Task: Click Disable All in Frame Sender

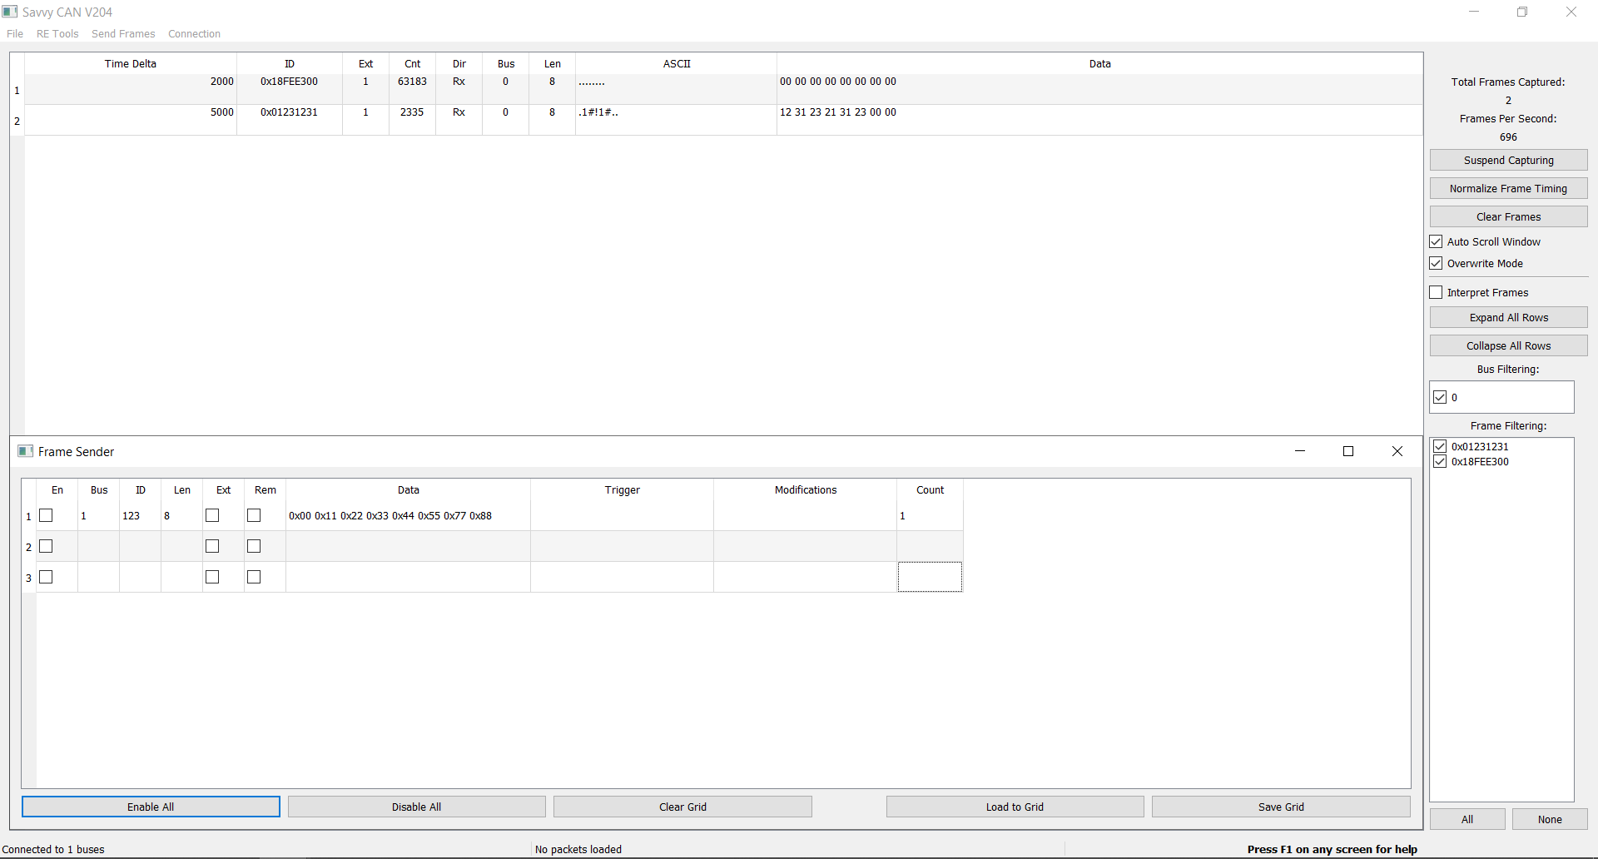Action: pyautogui.click(x=416, y=807)
